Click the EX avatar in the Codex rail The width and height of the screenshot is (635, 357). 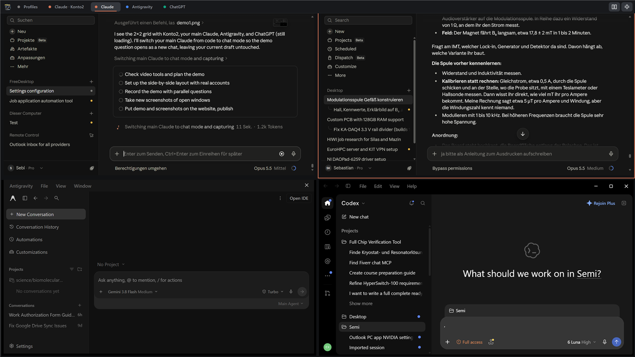point(327,347)
